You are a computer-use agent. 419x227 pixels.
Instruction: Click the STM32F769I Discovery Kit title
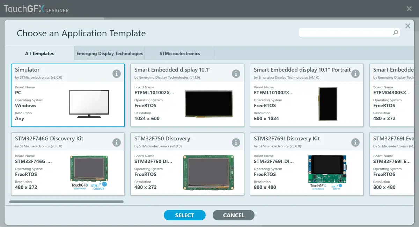tap(287, 139)
